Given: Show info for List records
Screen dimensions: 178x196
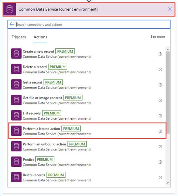Looking at the screenshot, I should point(160,116).
